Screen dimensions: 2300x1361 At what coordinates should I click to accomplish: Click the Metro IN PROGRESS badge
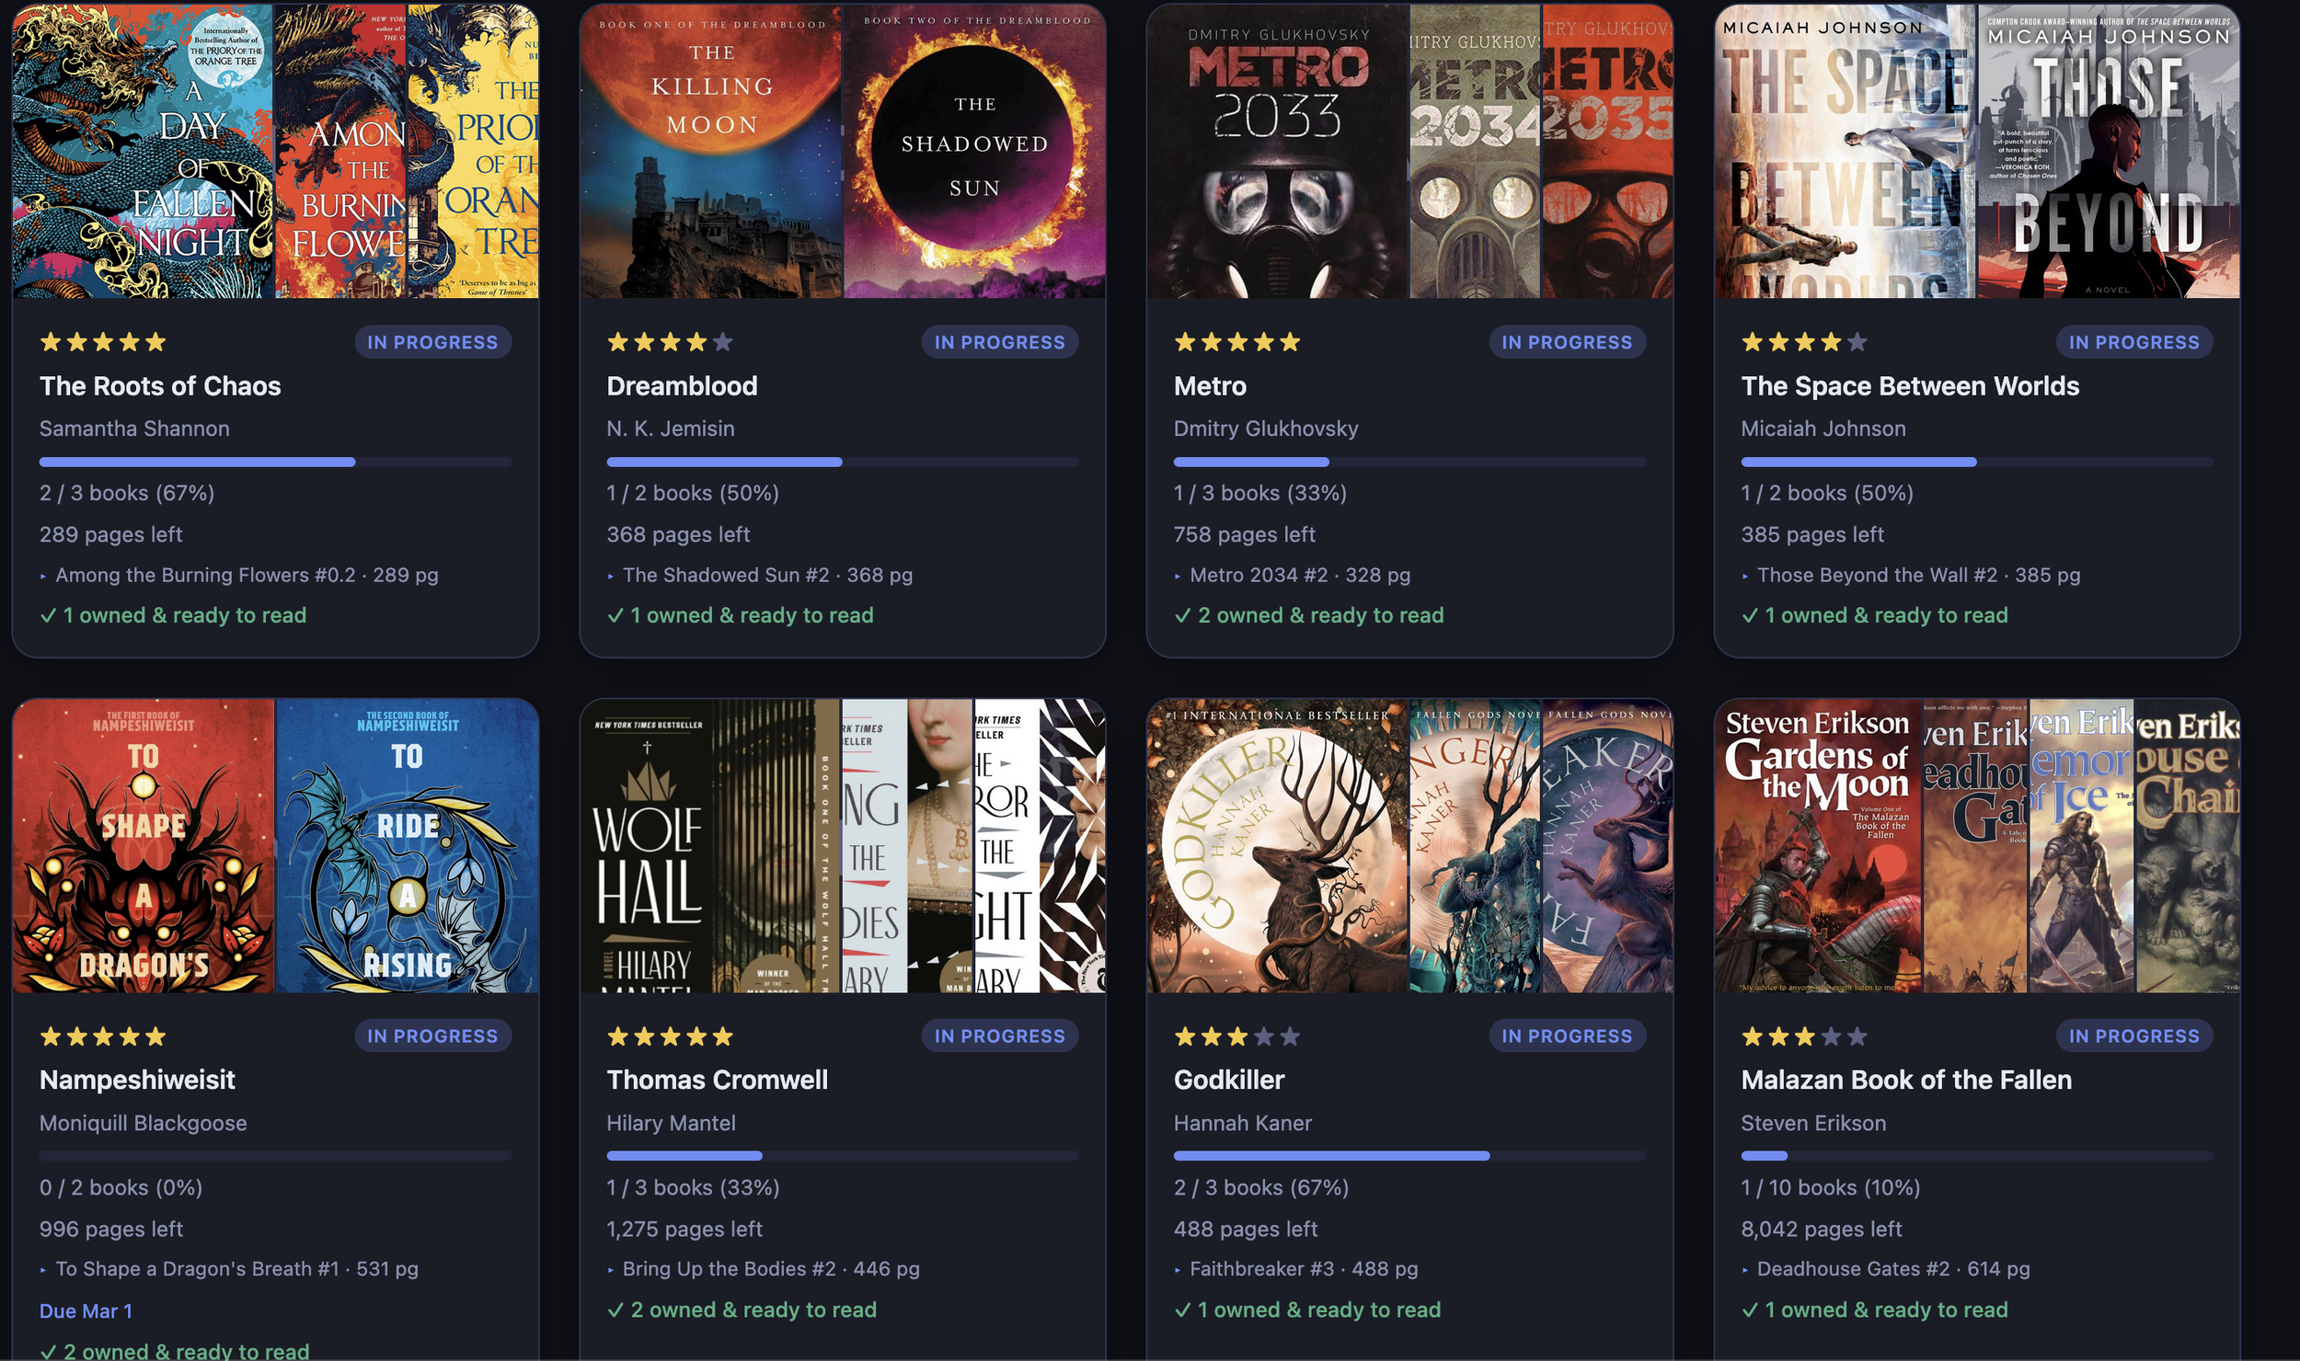[1566, 342]
